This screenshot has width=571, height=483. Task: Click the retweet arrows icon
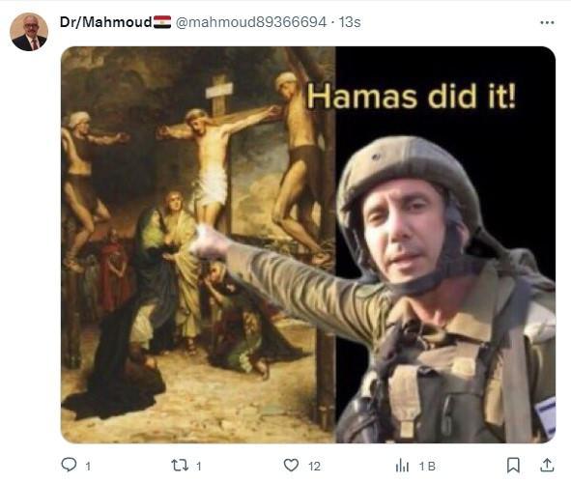180,466
